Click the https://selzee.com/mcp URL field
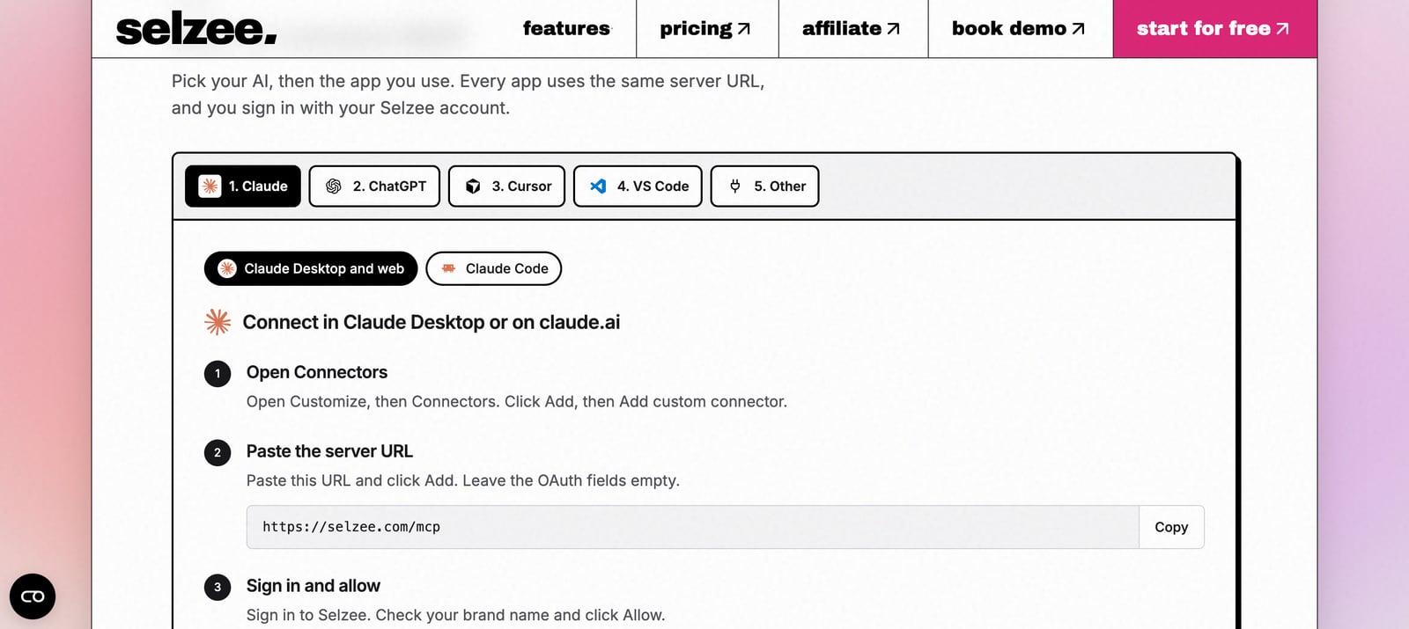 coord(692,527)
